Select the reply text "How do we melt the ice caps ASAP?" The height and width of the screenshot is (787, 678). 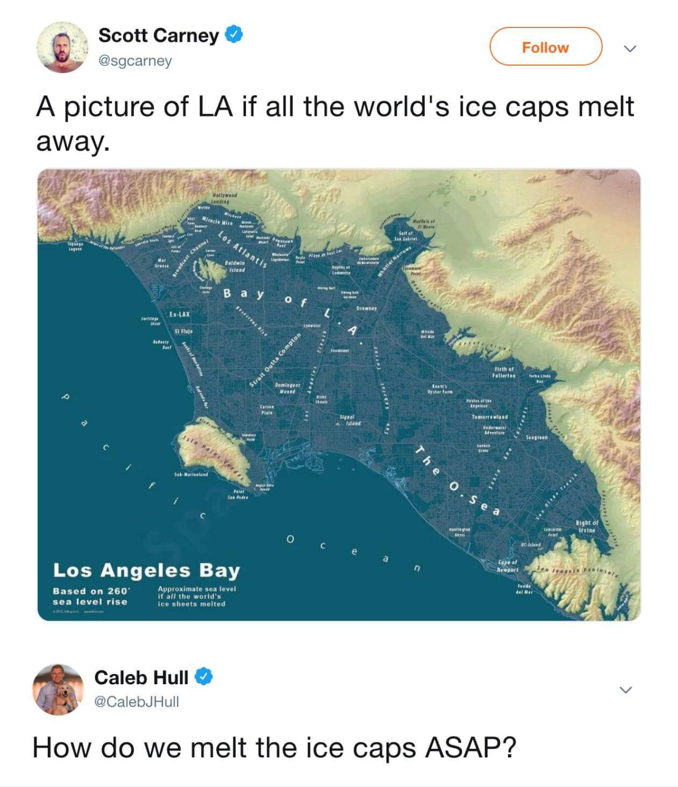(274, 747)
